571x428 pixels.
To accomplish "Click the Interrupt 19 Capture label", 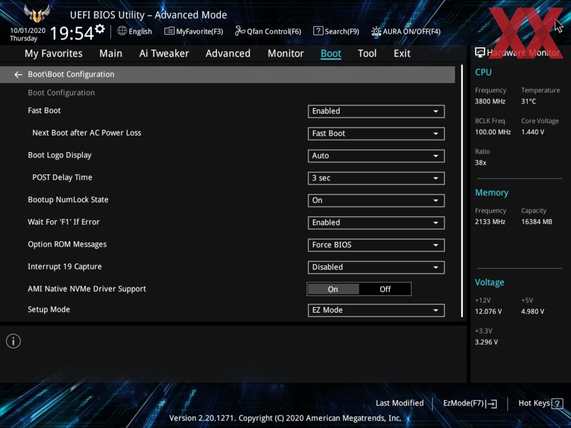I will coord(65,266).
